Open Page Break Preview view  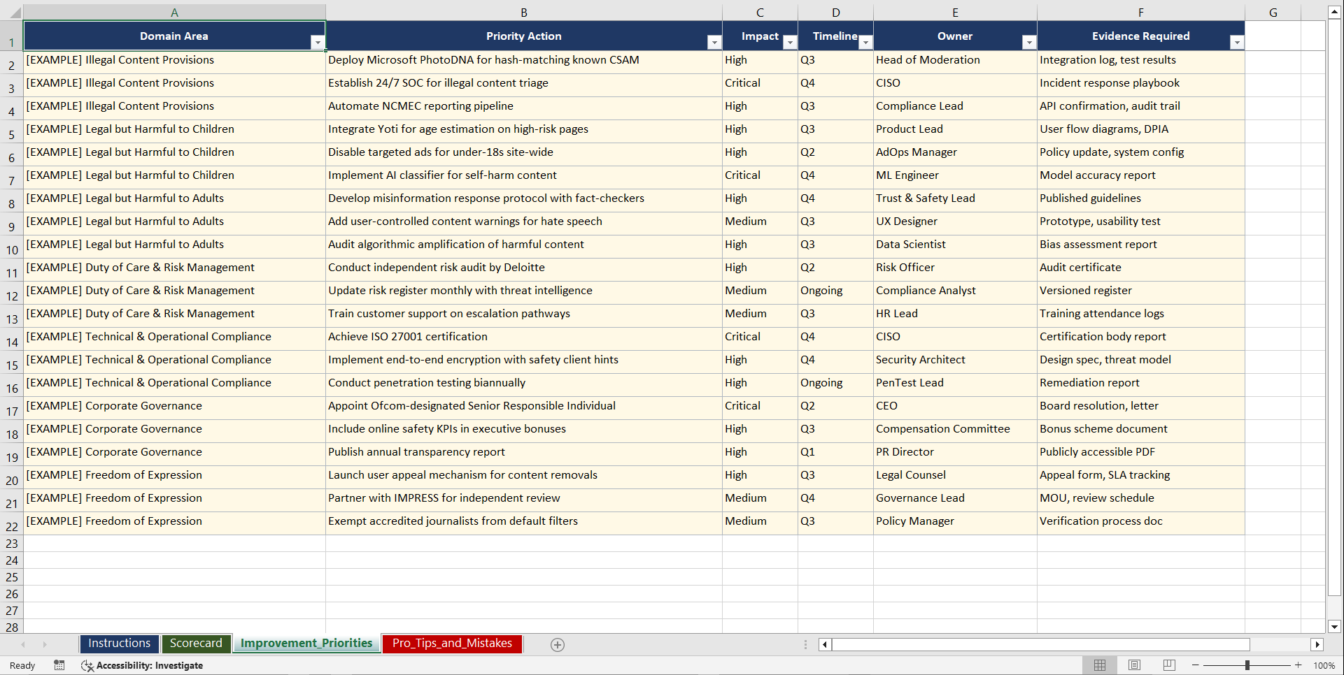[1168, 665]
